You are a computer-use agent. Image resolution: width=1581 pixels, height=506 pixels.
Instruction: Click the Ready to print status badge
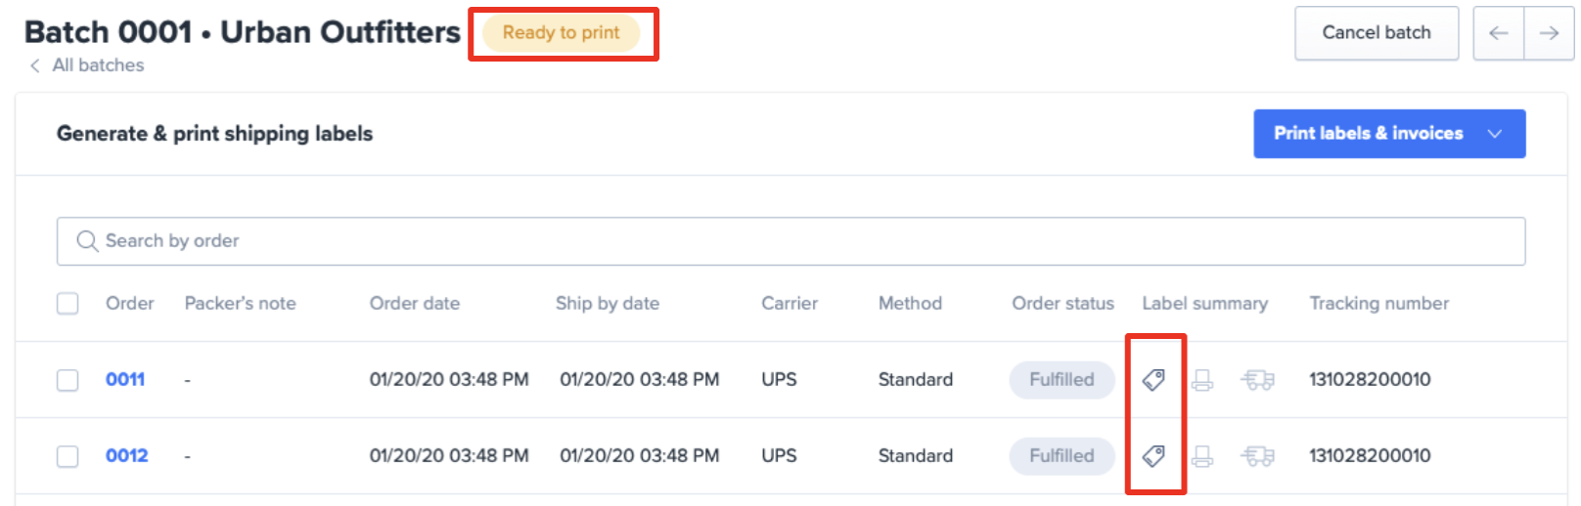562,33
